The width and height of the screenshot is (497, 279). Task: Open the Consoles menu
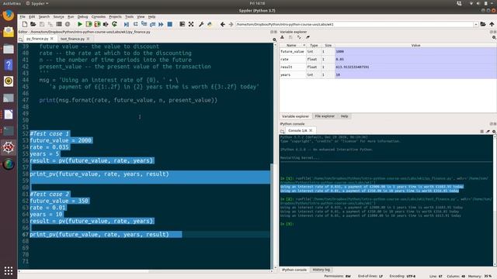tap(99, 17)
